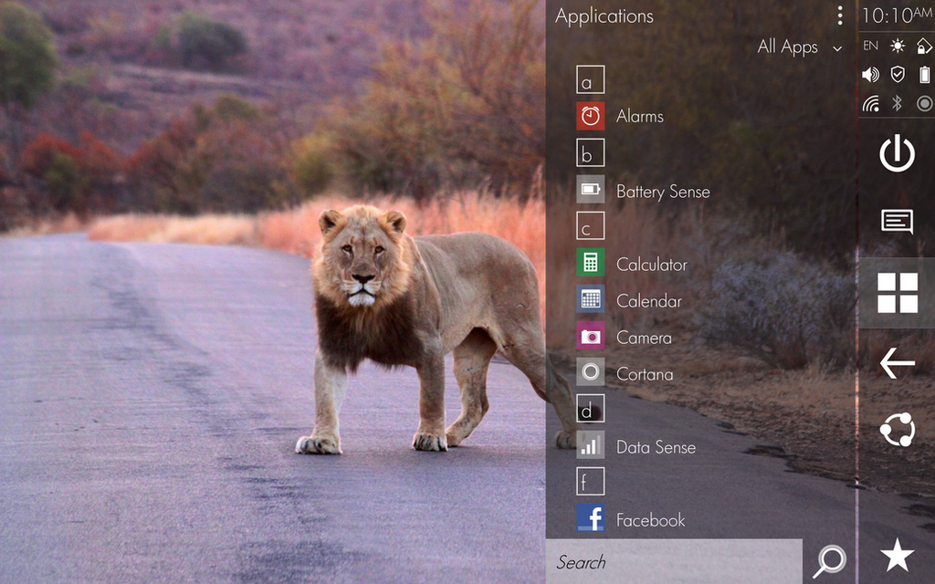Open the power button options

[x=897, y=153]
